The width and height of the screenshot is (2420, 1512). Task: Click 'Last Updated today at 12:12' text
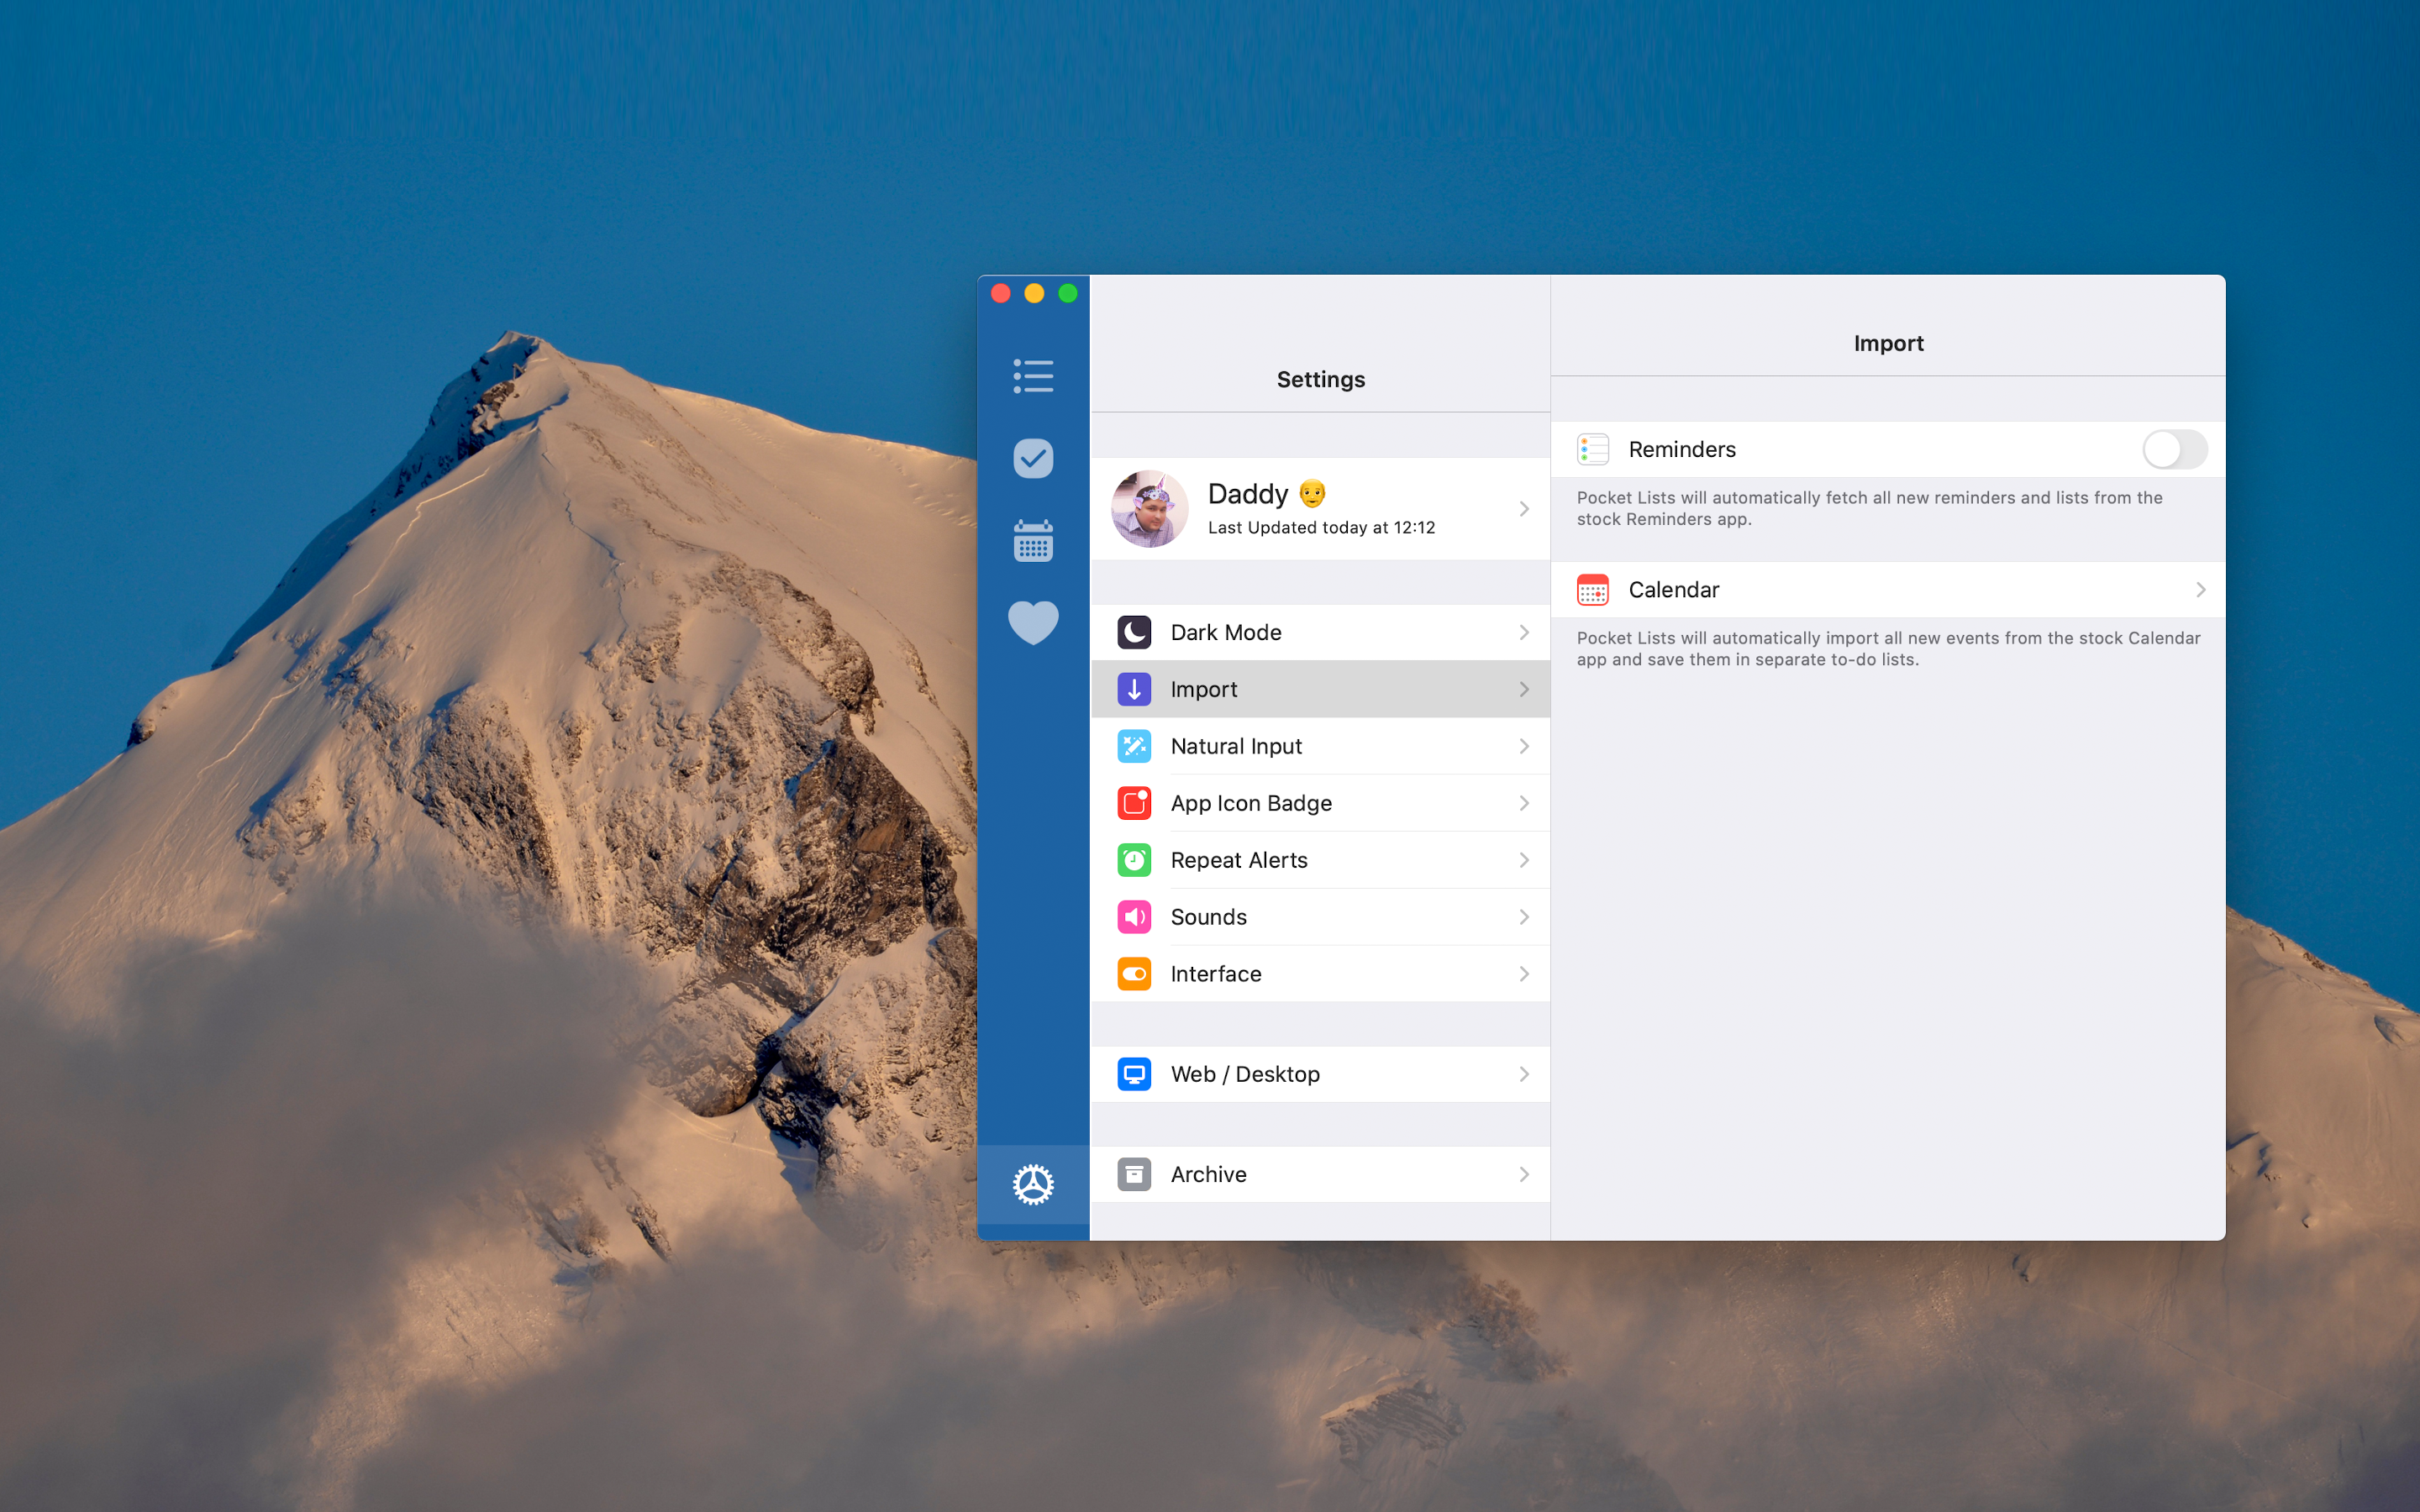1321,527
